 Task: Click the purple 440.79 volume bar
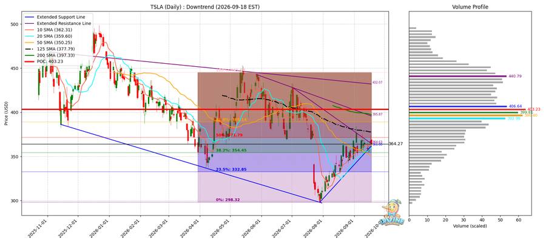457,76
